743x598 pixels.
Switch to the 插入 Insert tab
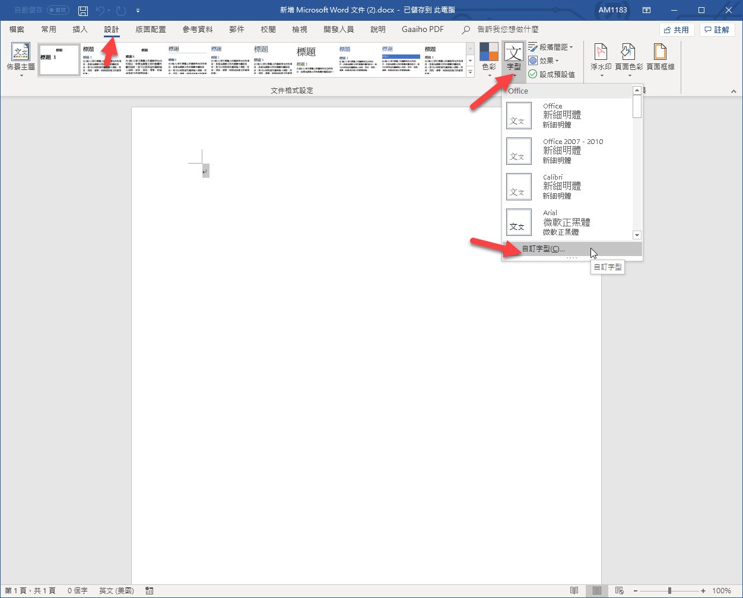80,29
